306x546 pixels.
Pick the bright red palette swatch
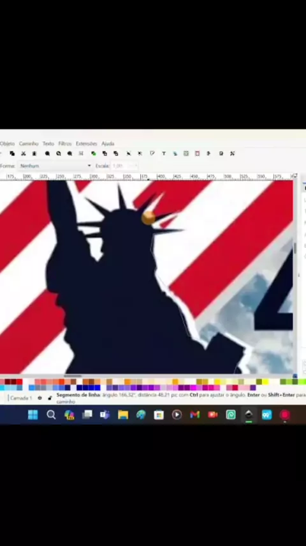tap(20, 382)
